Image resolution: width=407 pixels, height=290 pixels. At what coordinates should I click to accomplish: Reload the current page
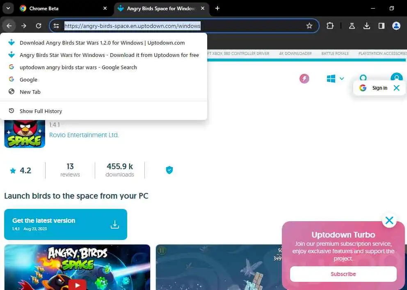pyautogui.click(x=39, y=26)
